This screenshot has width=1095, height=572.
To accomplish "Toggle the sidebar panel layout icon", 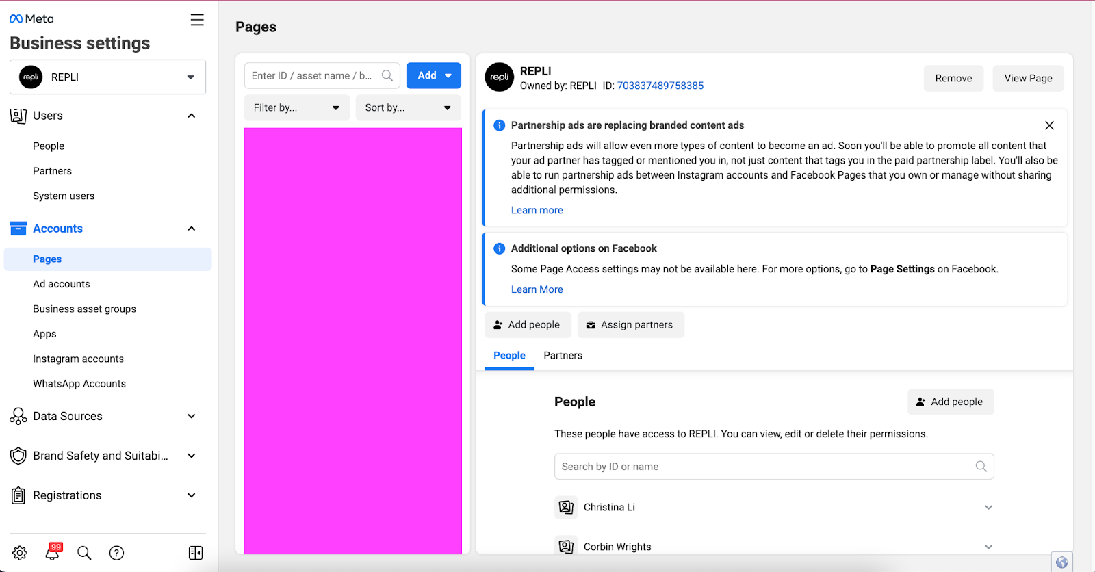I will [x=196, y=553].
